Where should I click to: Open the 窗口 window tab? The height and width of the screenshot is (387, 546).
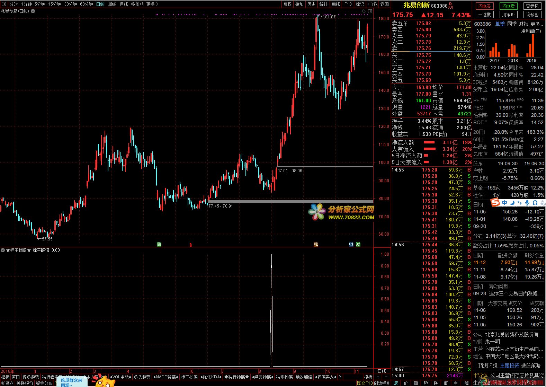click(x=16, y=377)
